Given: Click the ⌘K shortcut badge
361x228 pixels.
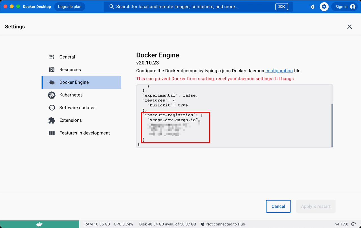Looking at the screenshot, I should point(281,6).
